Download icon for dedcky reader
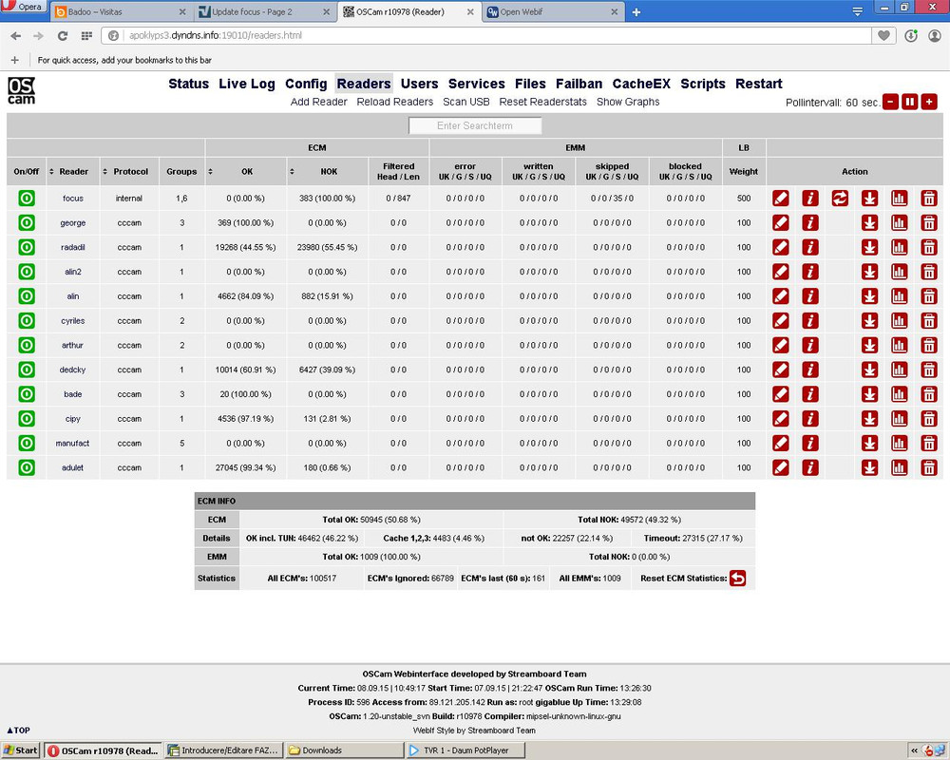Viewport: 950px width, 760px height. click(869, 370)
